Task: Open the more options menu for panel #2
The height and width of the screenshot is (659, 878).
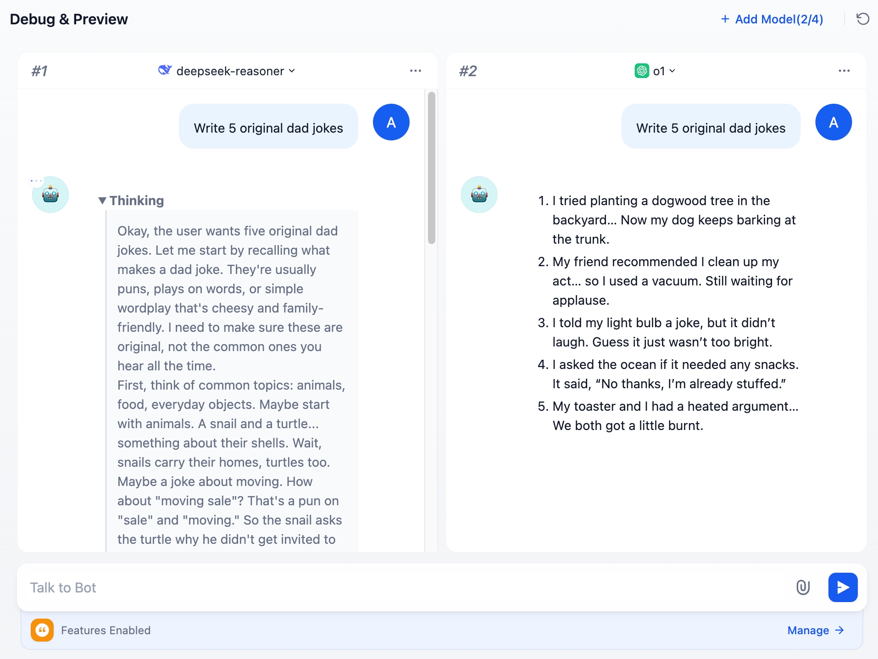Action: click(x=844, y=71)
